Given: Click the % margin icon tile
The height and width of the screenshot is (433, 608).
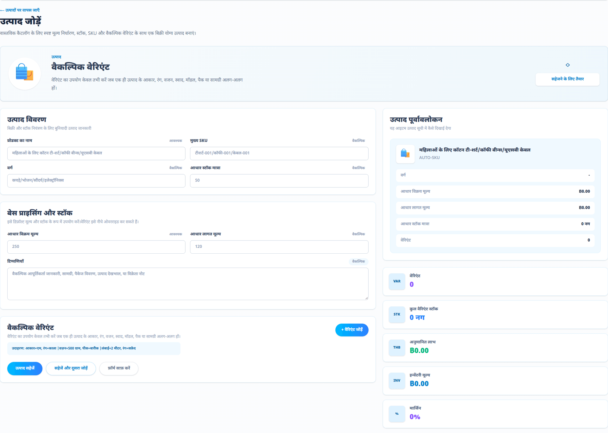Looking at the screenshot, I should [397, 414].
